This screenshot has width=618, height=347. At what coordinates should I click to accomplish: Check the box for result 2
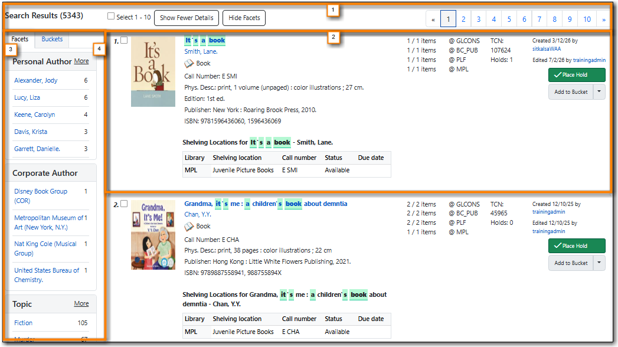tap(124, 204)
